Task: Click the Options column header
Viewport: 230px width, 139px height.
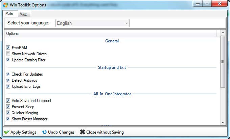Action: tap(111, 34)
